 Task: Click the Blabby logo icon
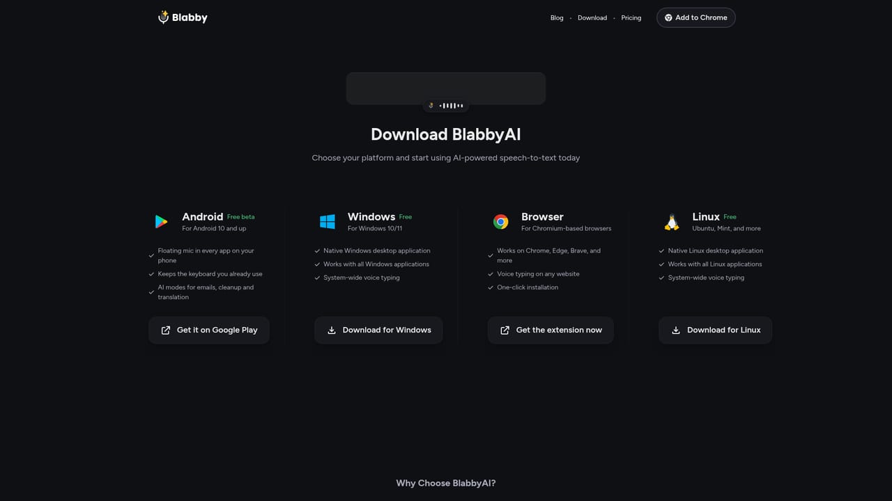(164, 17)
